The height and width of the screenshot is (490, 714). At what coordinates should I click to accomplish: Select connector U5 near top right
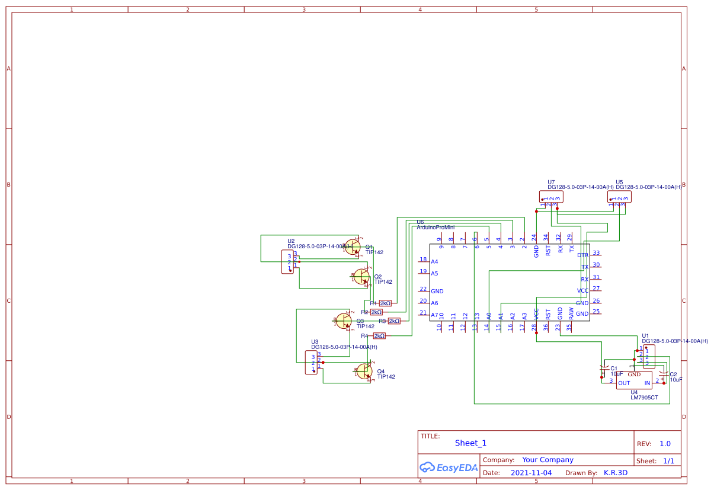coord(620,196)
